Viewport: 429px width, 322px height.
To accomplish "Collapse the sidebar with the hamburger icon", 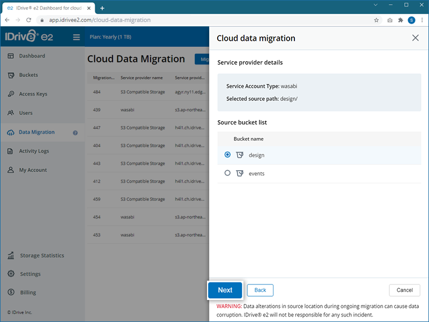I will 76,38.
